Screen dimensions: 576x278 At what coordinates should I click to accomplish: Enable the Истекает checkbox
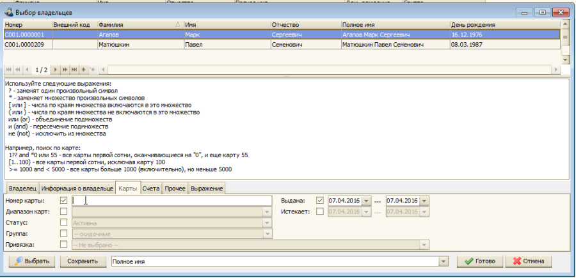(319, 212)
